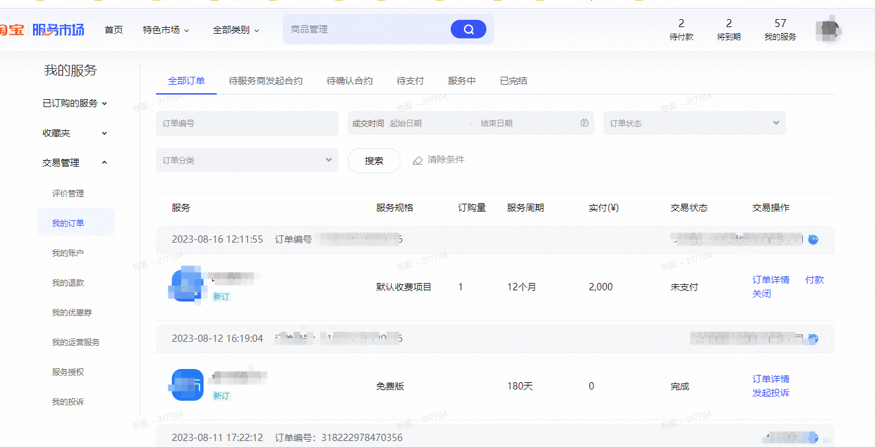Screen dimensions: 875x447
Task: Go to 首页 in top navigation
Action: pyautogui.click(x=114, y=30)
